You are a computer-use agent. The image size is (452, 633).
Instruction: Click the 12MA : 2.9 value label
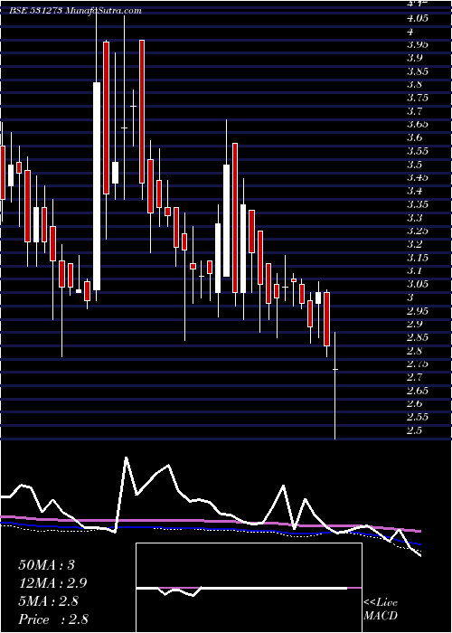[52, 583]
